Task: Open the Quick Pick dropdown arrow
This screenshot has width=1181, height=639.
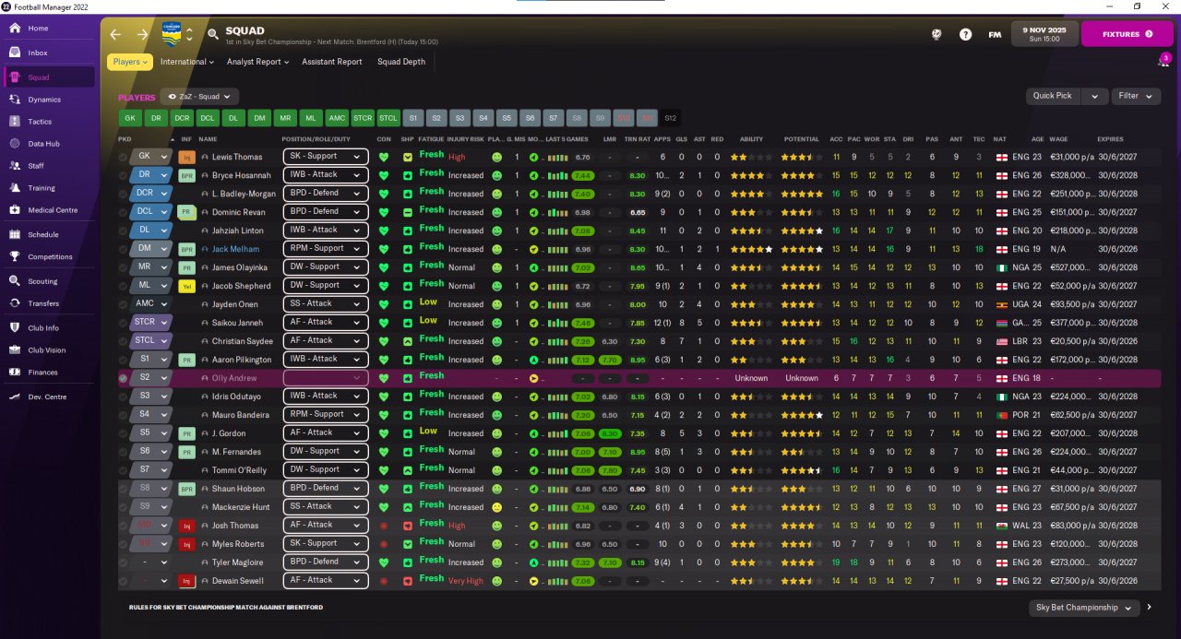Action: click(1094, 96)
